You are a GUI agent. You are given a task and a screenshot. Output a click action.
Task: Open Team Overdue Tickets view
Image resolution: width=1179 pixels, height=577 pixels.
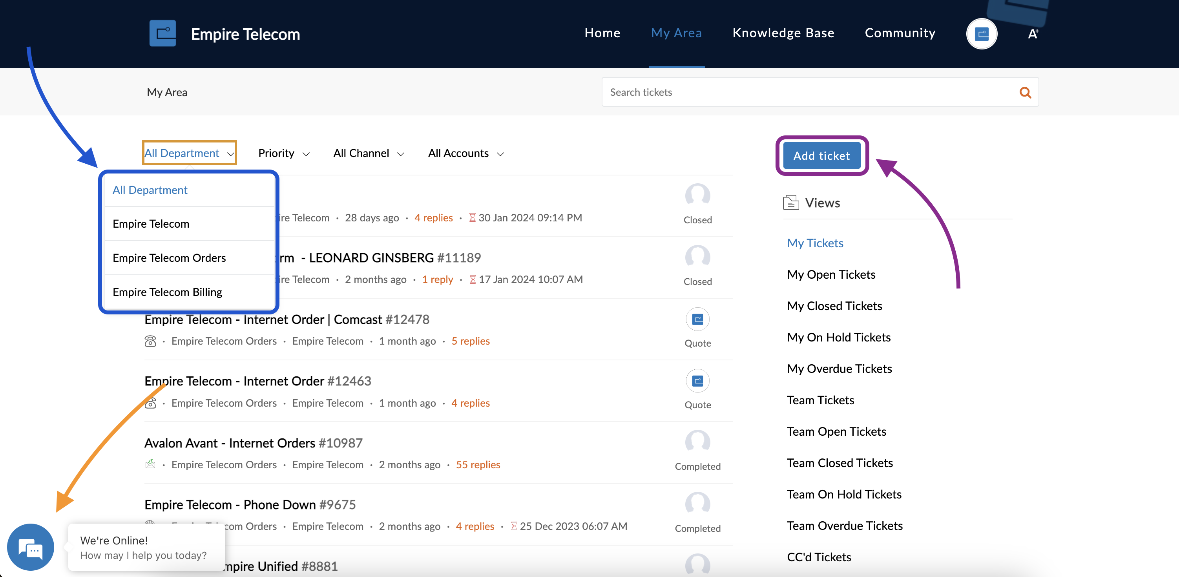pyautogui.click(x=845, y=526)
